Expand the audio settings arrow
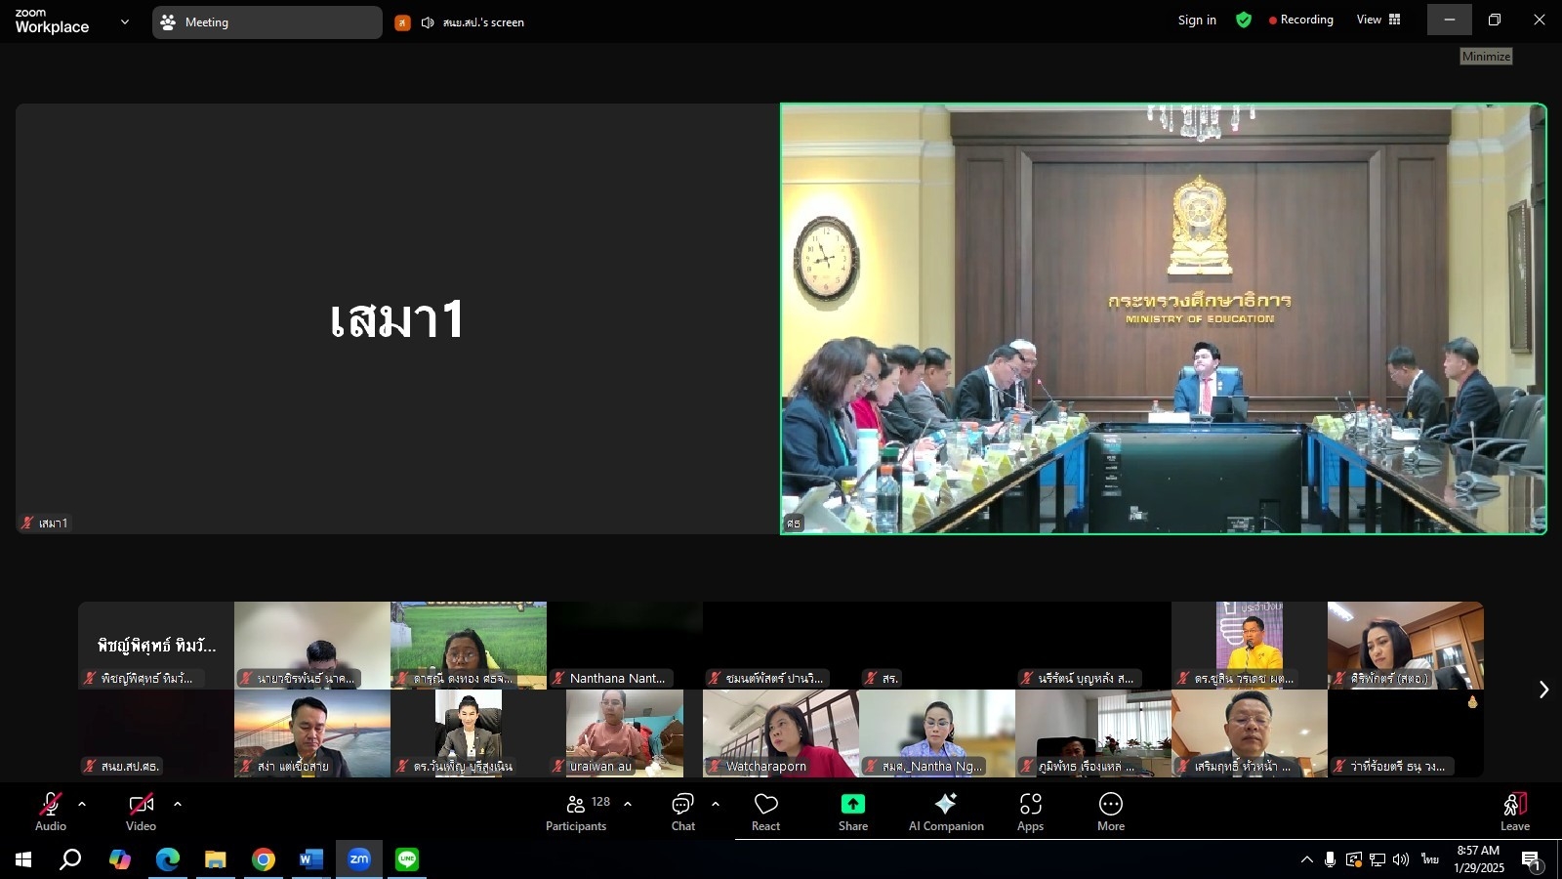The width and height of the screenshot is (1562, 879). (x=82, y=804)
